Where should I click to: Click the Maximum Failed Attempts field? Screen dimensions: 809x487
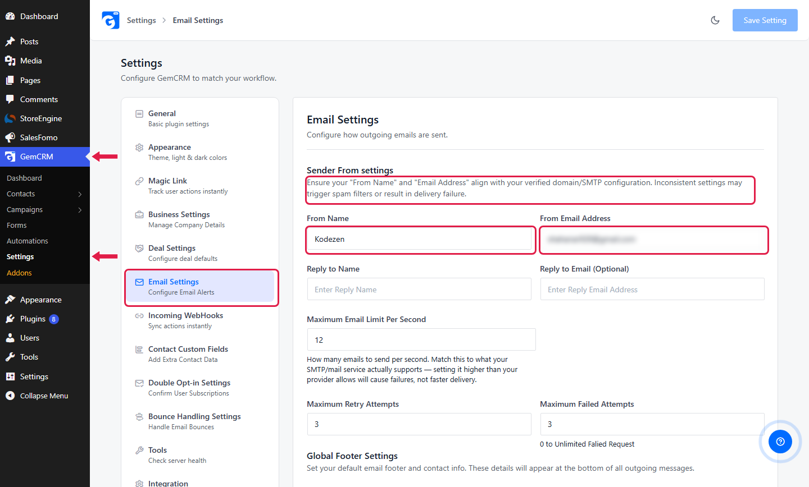(x=652, y=424)
